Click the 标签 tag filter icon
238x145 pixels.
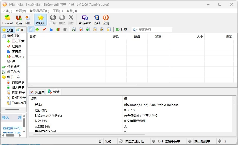point(121,30)
